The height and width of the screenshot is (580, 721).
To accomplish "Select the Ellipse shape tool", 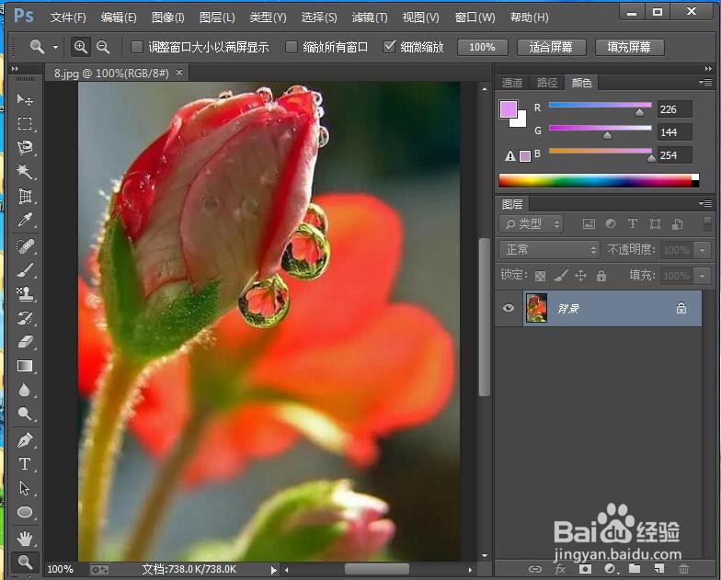I will (25, 512).
